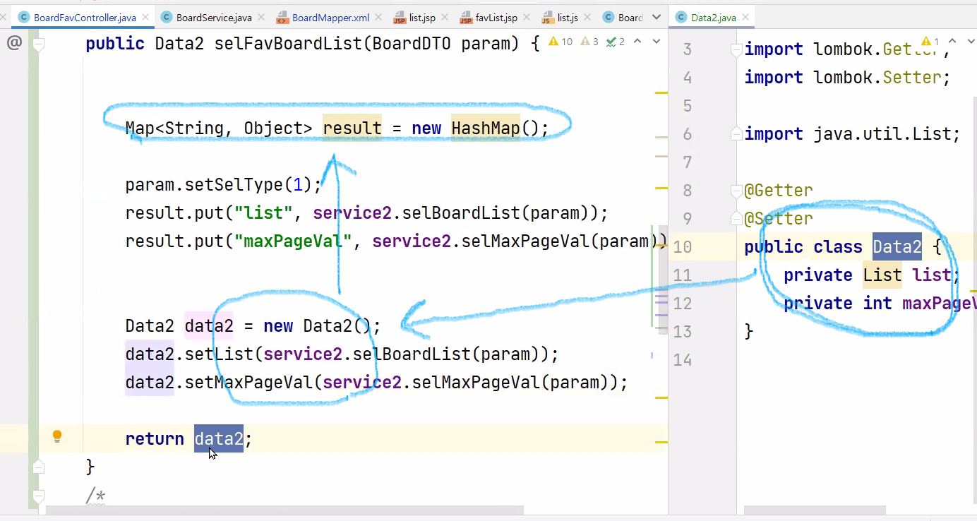Click line number 14 in Data2.java gutter

(x=683, y=360)
